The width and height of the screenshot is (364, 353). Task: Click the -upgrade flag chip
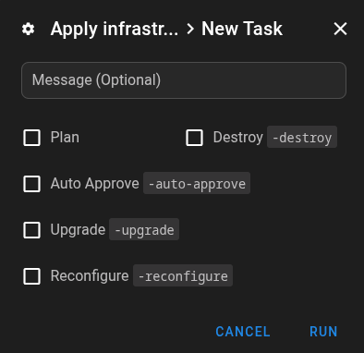coord(144,229)
